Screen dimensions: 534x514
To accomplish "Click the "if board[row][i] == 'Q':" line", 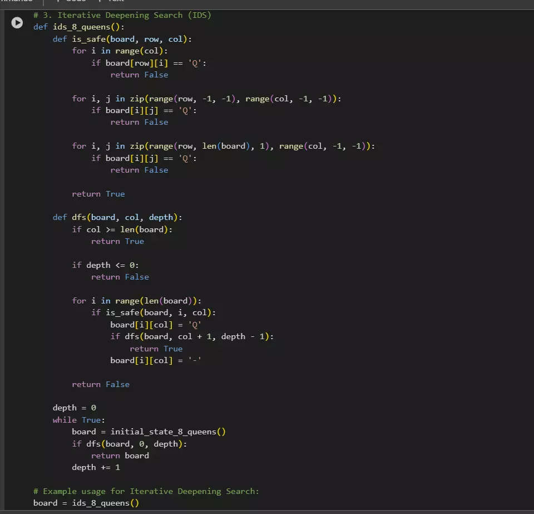I will click(x=149, y=63).
